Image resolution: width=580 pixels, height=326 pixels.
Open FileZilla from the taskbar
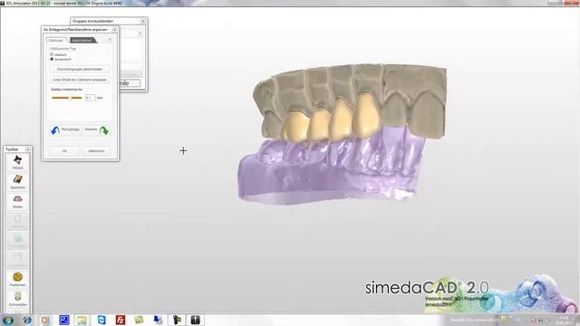pyautogui.click(x=121, y=320)
